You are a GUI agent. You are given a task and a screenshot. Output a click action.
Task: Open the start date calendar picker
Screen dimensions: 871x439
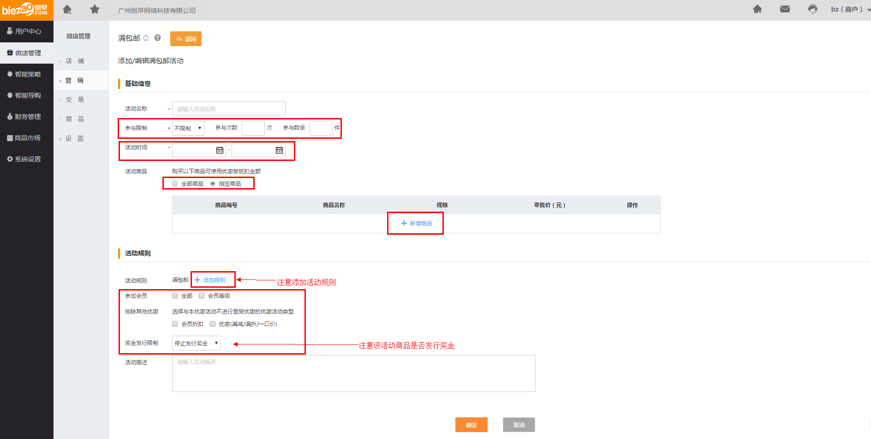pyautogui.click(x=220, y=150)
